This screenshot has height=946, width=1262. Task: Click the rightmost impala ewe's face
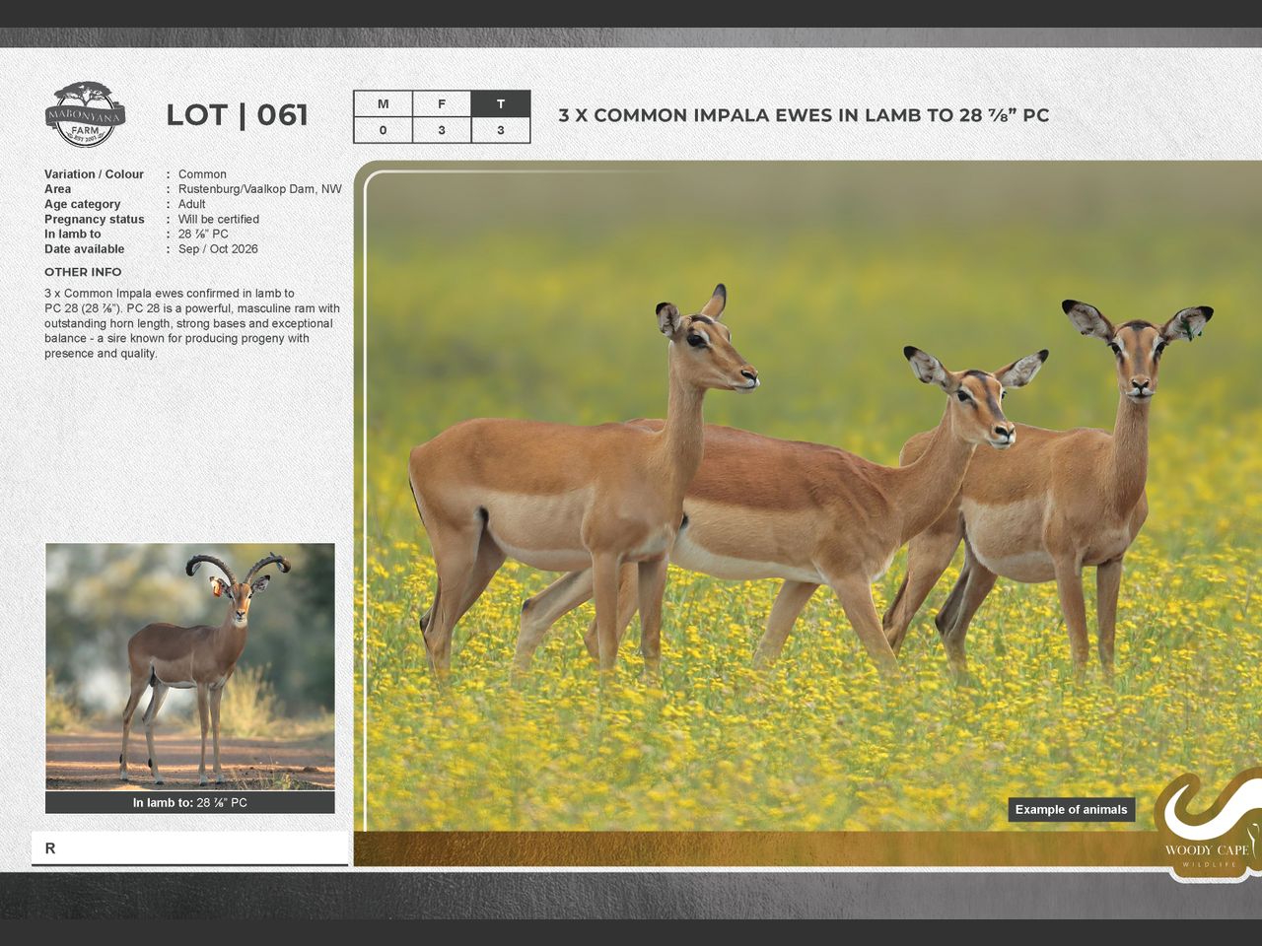pyautogui.click(x=1139, y=363)
